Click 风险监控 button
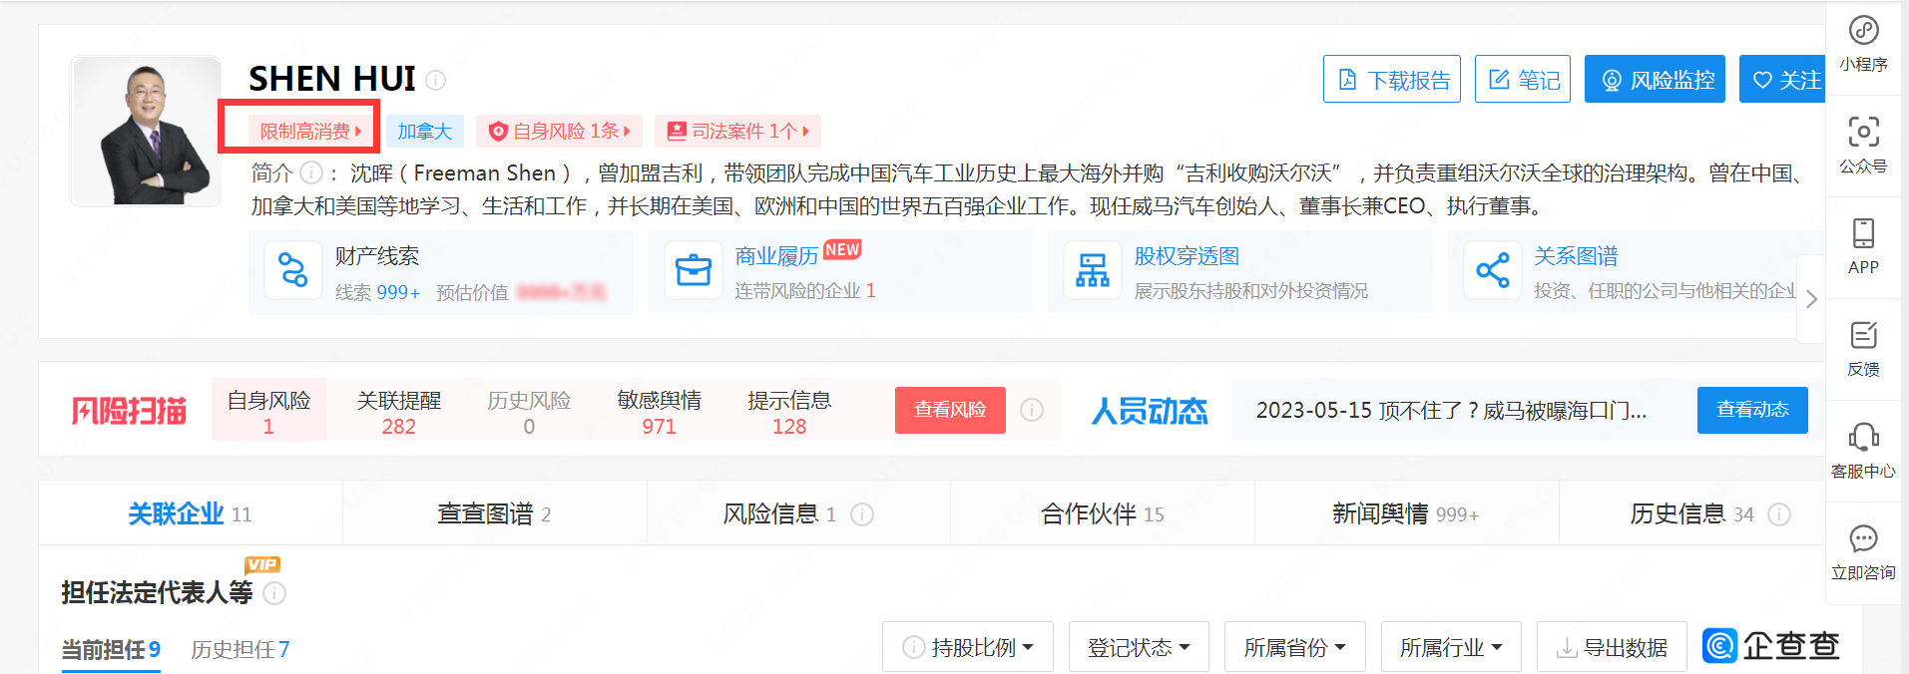1909x674 pixels. coord(1655,79)
